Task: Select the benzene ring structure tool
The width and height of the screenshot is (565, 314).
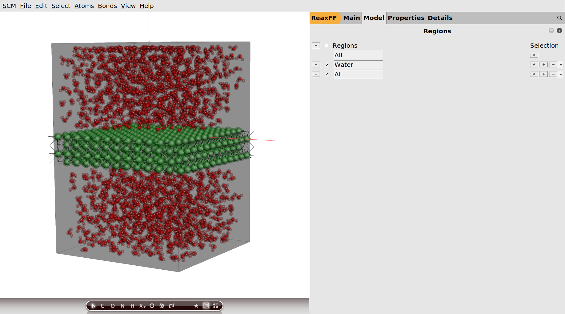Action: pos(152,306)
